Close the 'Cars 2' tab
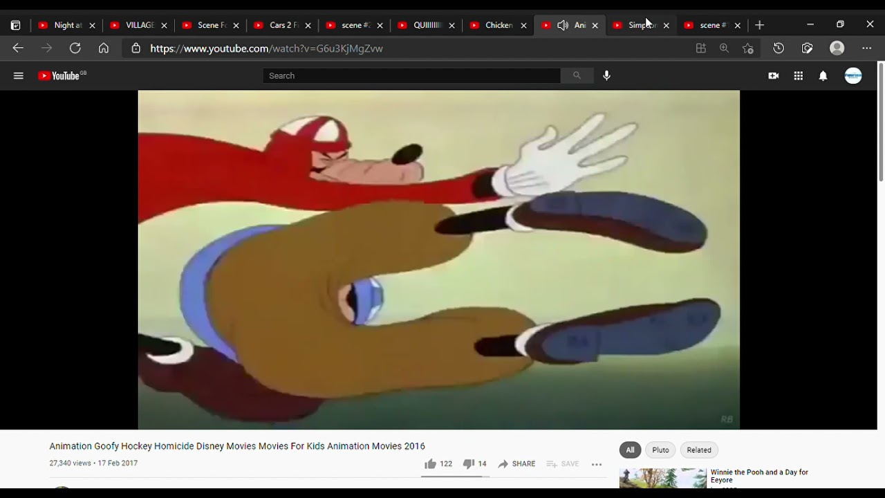Image resolution: width=885 pixels, height=498 pixels. click(308, 26)
